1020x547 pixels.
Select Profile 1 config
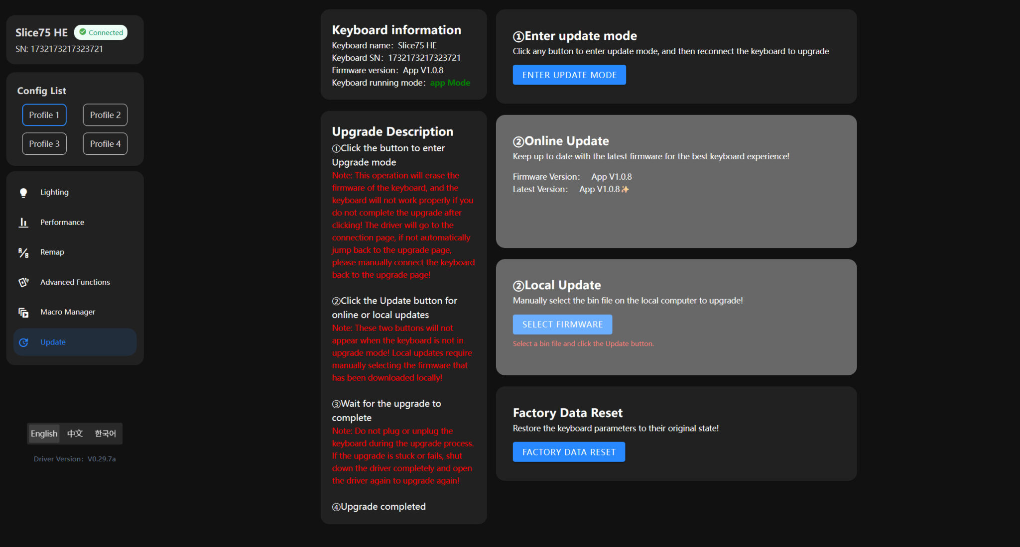click(44, 115)
